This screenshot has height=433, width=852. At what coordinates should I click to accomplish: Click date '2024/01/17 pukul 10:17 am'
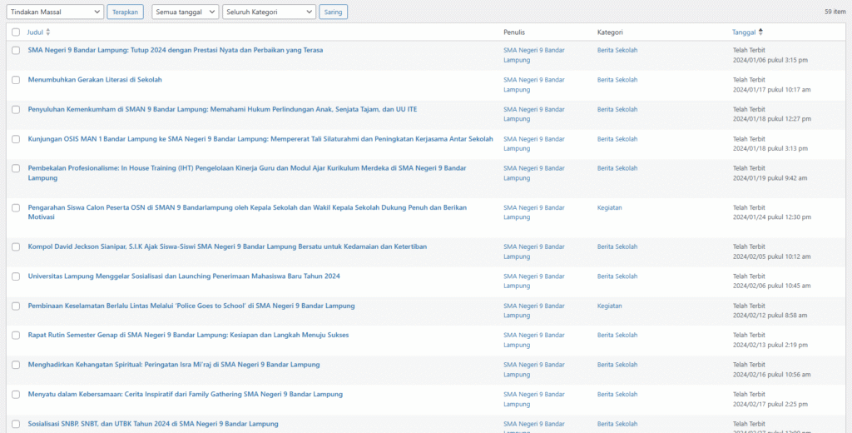[772, 89]
